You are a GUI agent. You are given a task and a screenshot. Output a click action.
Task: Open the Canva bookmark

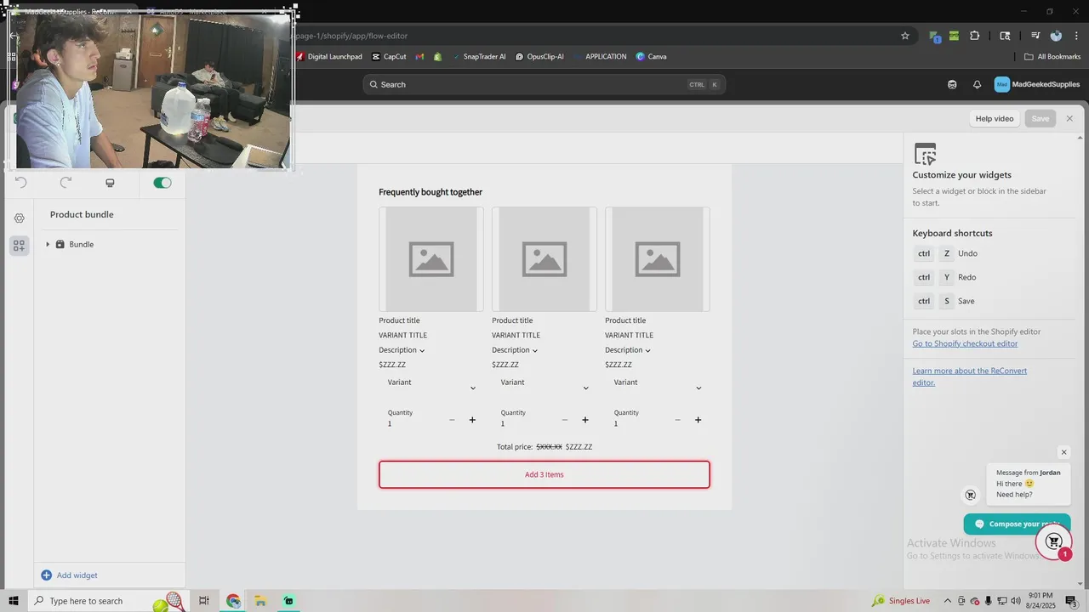coord(651,57)
